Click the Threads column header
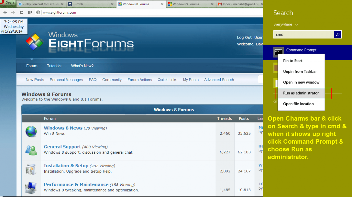The height and width of the screenshot is (197, 352). [x=225, y=118]
